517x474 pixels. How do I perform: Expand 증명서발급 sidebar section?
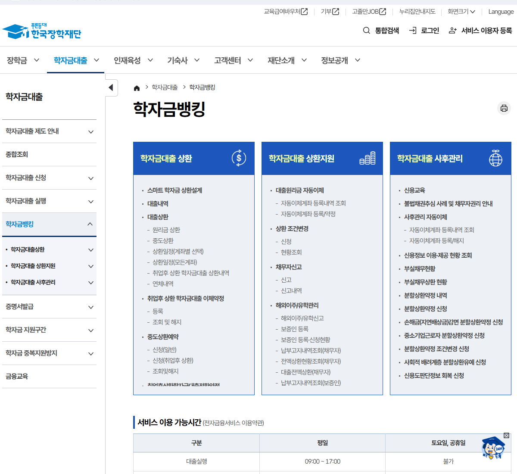point(49,307)
